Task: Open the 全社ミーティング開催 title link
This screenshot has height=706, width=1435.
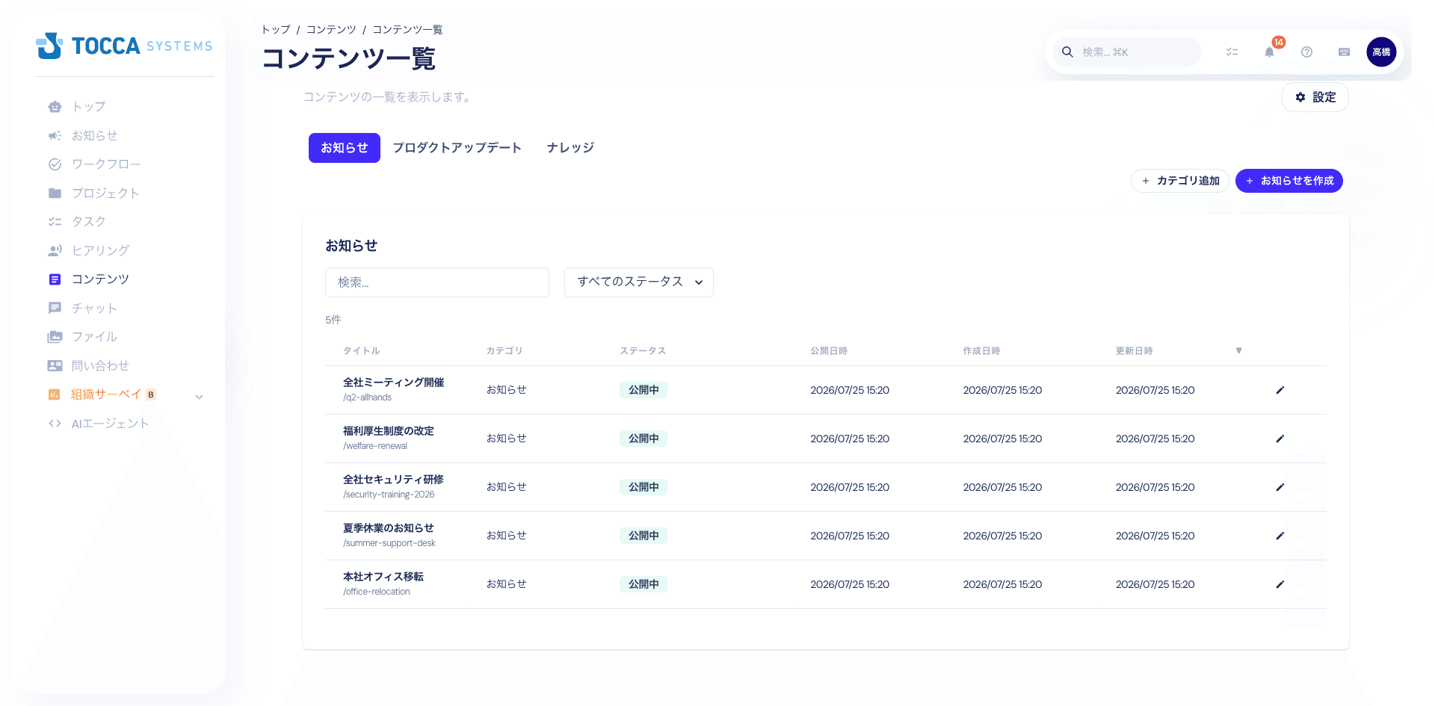Action: [x=394, y=383]
